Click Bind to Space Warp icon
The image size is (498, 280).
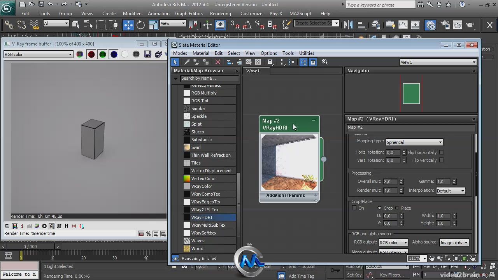click(x=34, y=25)
